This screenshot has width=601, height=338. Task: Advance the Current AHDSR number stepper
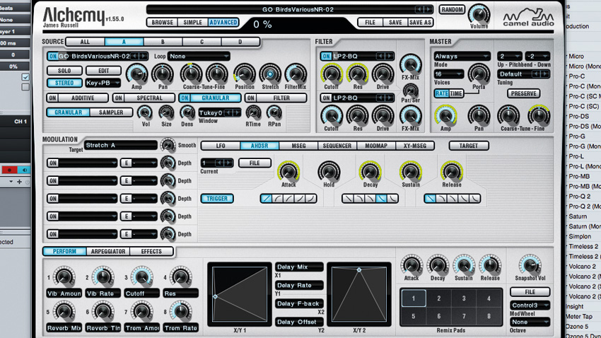coord(228,163)
